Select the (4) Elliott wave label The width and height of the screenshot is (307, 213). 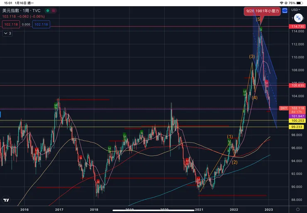click(255, 98)
